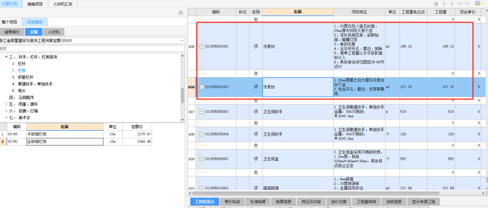Click the move up arrow icon
488x208 pixels.
coord(444,4)
